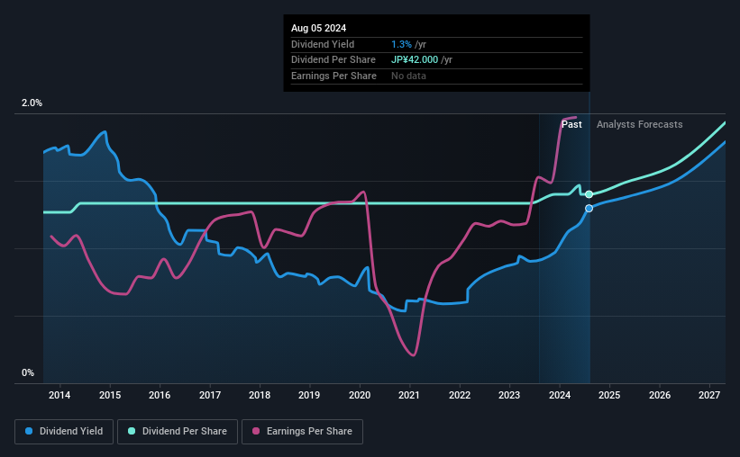Click the 'Earnings Per Share' tooltip row label

pos(333,76)
